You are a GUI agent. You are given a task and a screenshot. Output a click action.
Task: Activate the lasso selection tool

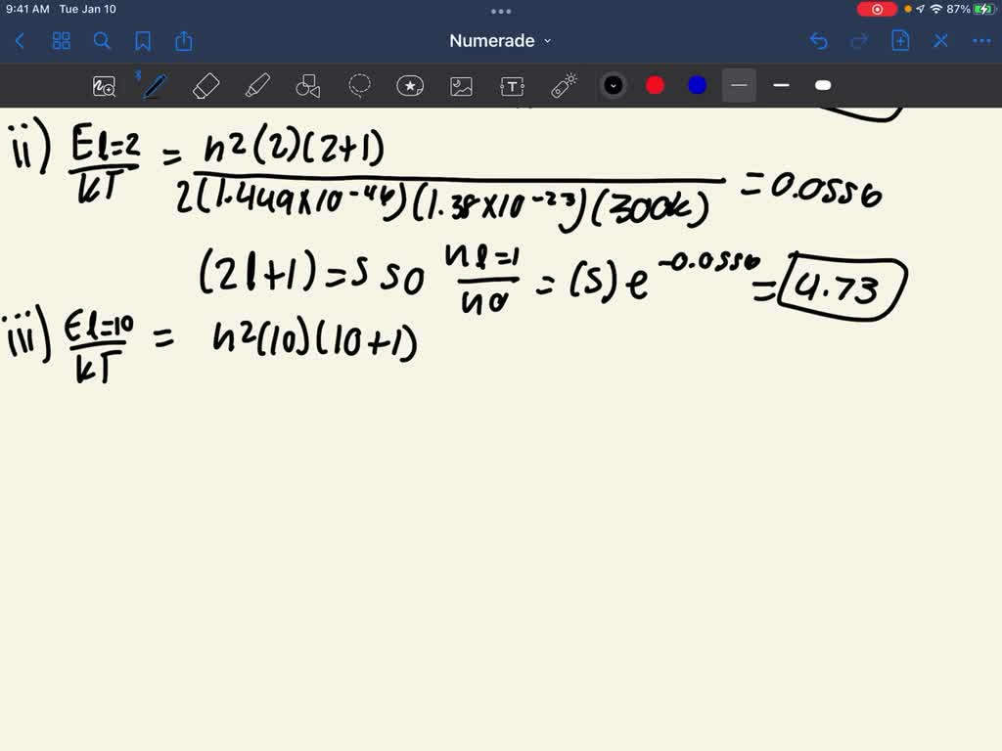359,85
